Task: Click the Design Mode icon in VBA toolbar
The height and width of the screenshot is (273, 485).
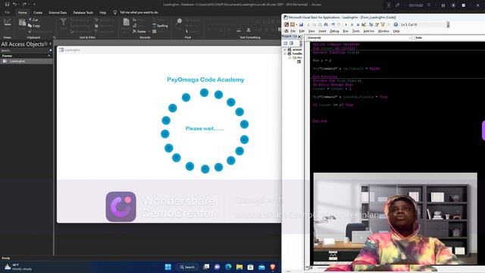Action: (x=364, y=24)
